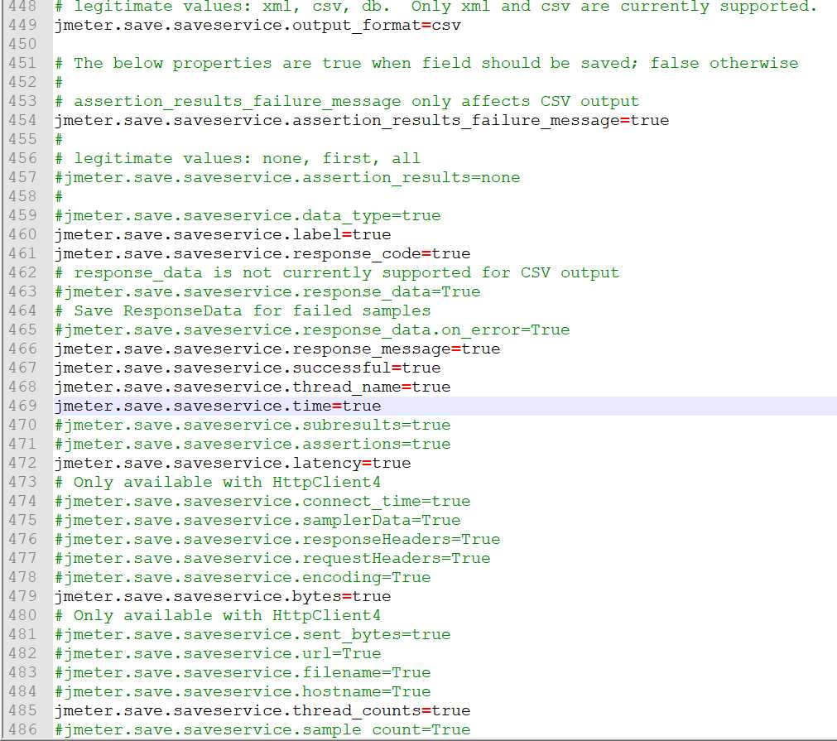Image resolution: width=837 pixels, height=741 pixels.
Task: Click the response_code=true line
Action: (262, 253)
